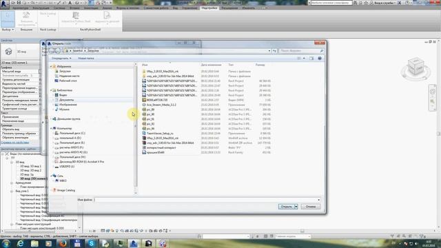This screenshot has width=441, height=248.
Task: Click the Открыть button
Action: point(287,207)
